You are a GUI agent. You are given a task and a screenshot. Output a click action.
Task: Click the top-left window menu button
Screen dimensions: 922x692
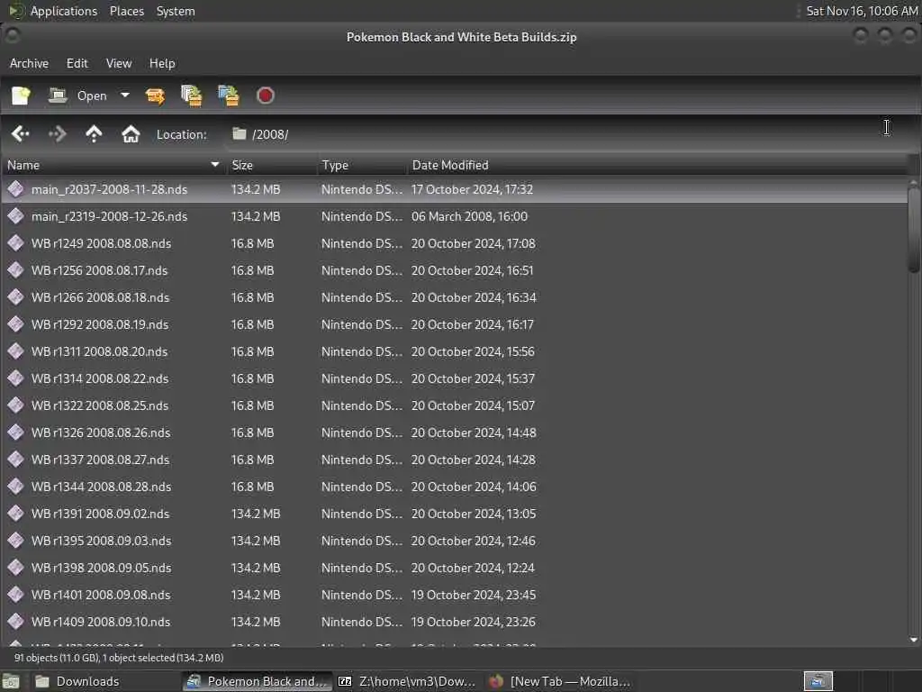pos(12,35)
